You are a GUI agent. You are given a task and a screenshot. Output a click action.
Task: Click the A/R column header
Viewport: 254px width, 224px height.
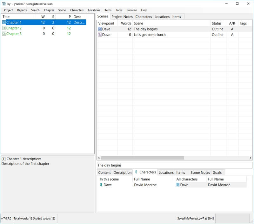(x=232, y=23)
